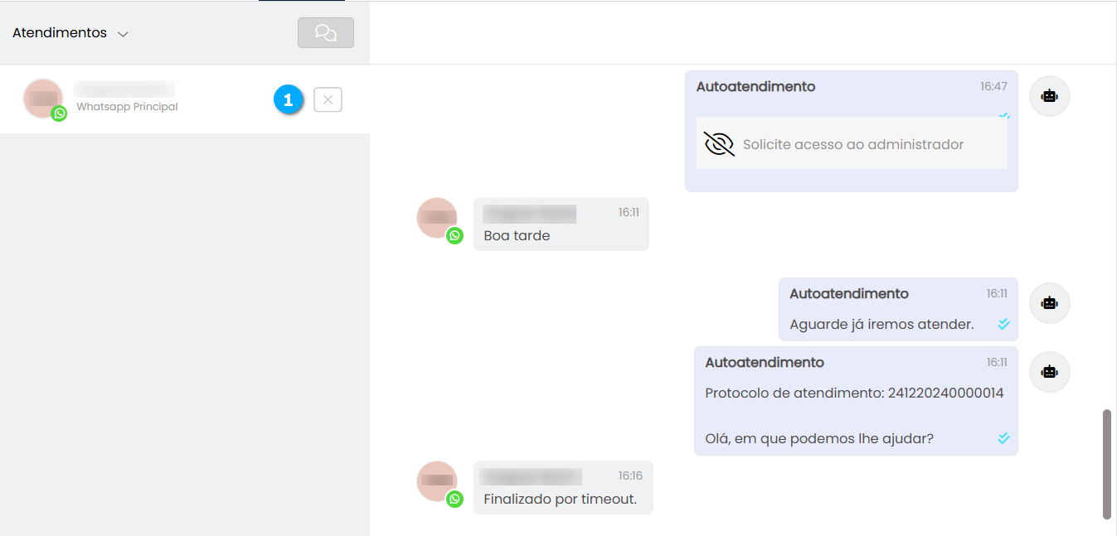Select the Finalizado por timeout message bubble

tap(563, 487)
